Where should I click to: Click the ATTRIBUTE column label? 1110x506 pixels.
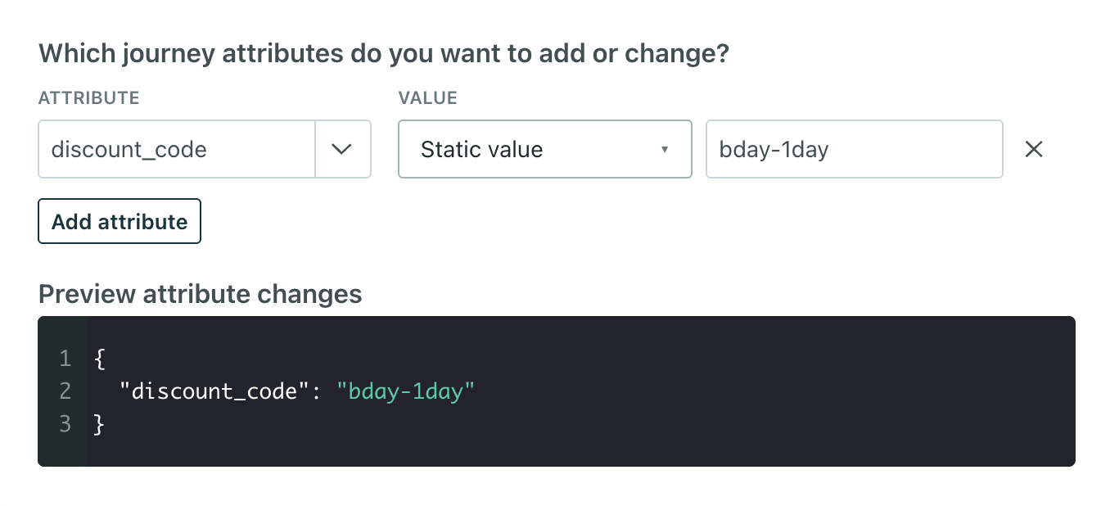pos(88,97)
